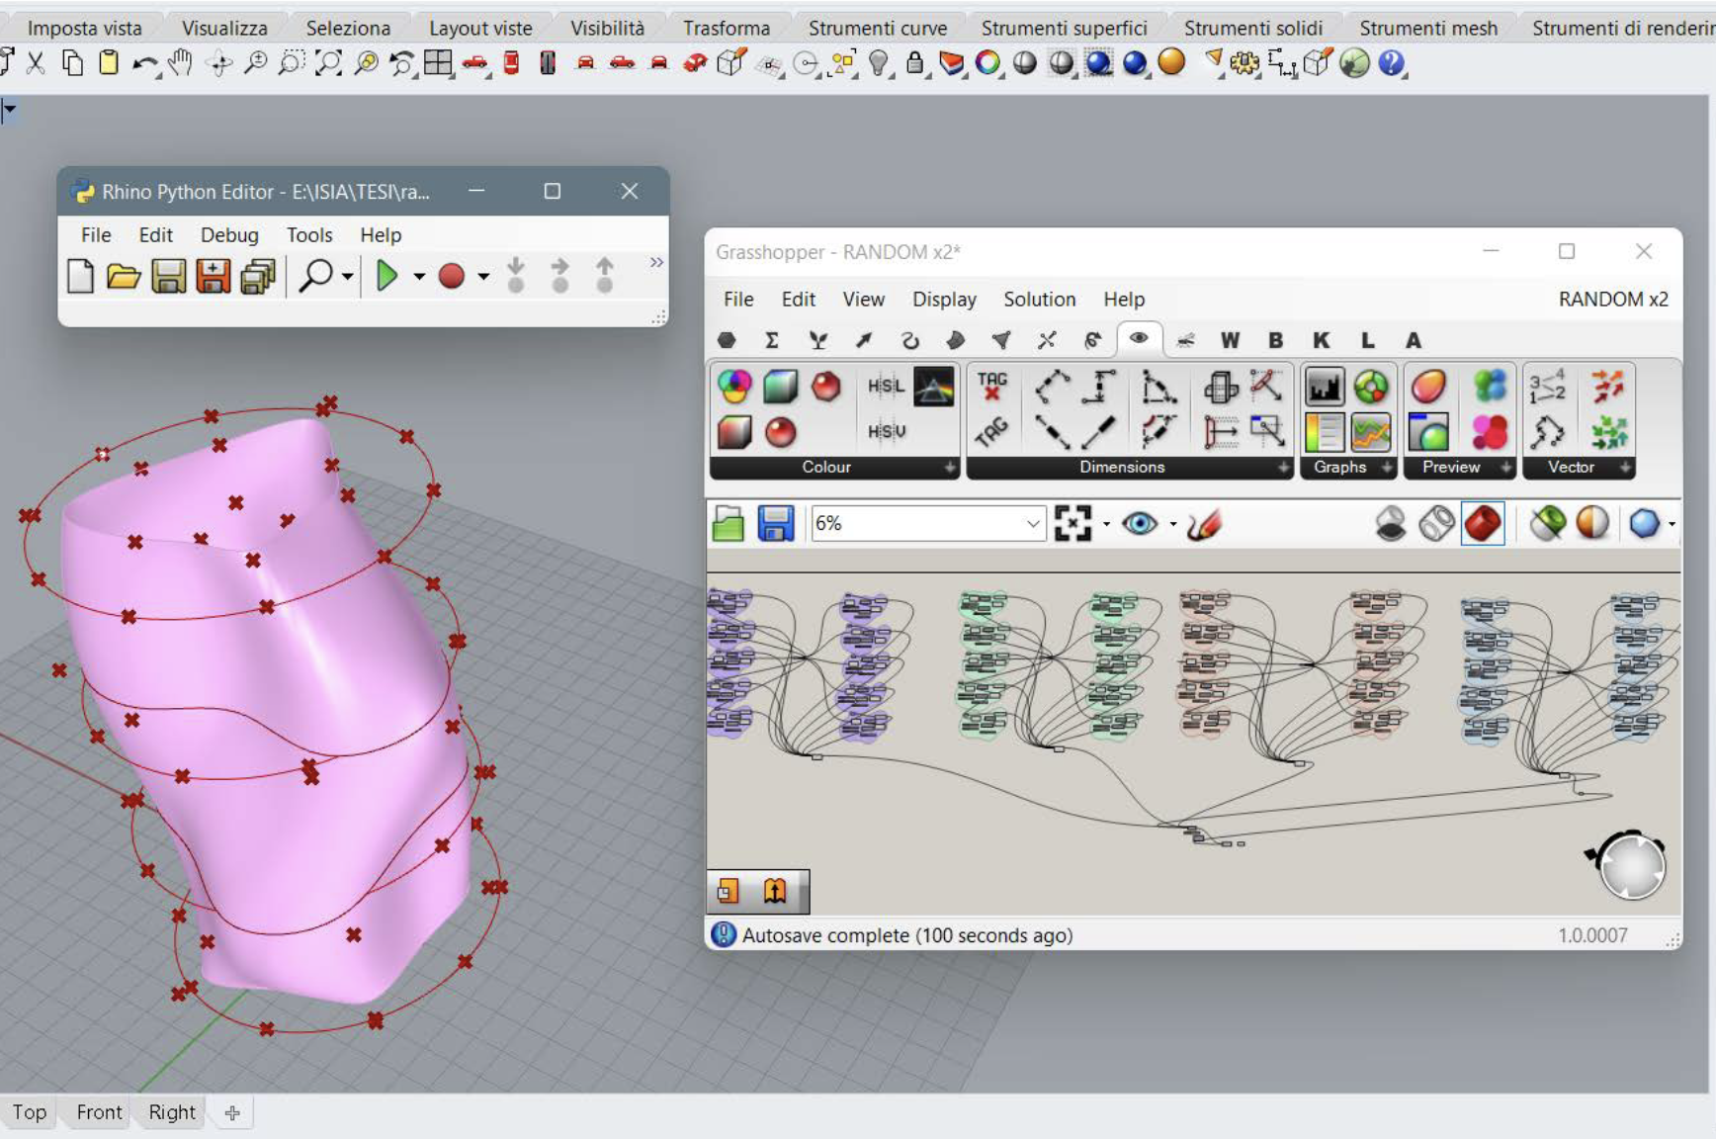Create a new file in Python Editor
The image size is (1716, 1139).
click(x=80, y=277)
